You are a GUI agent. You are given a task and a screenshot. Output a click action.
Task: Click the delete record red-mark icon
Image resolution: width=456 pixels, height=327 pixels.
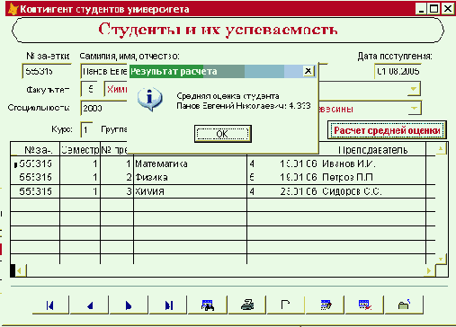click(x=365, y=305)
